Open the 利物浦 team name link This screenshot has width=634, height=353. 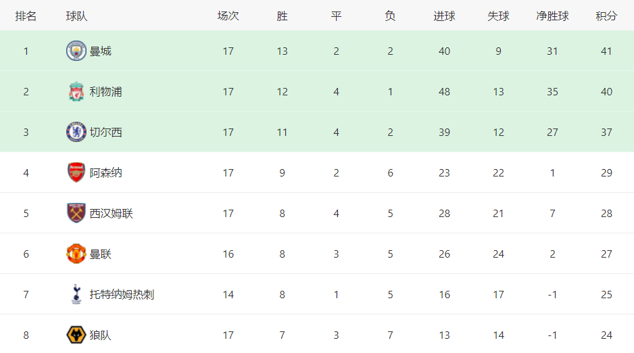pos(105,92)
